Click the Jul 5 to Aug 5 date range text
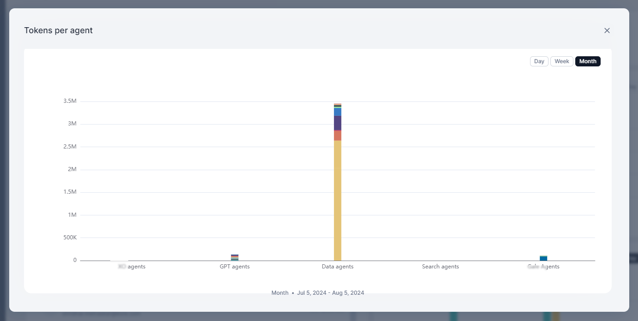This screenshot has width=638, height=321. (330, 292)
